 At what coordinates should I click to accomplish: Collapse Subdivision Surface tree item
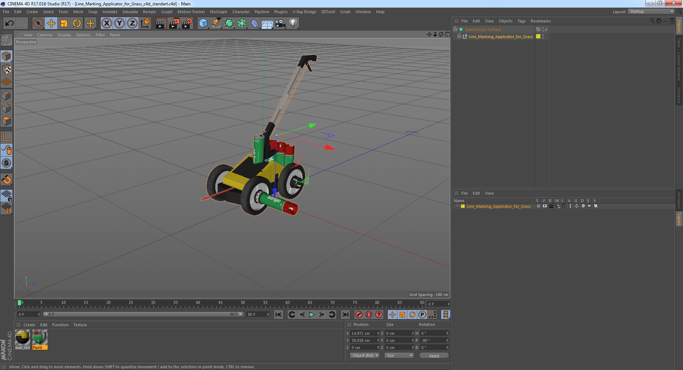click(455, 29)
